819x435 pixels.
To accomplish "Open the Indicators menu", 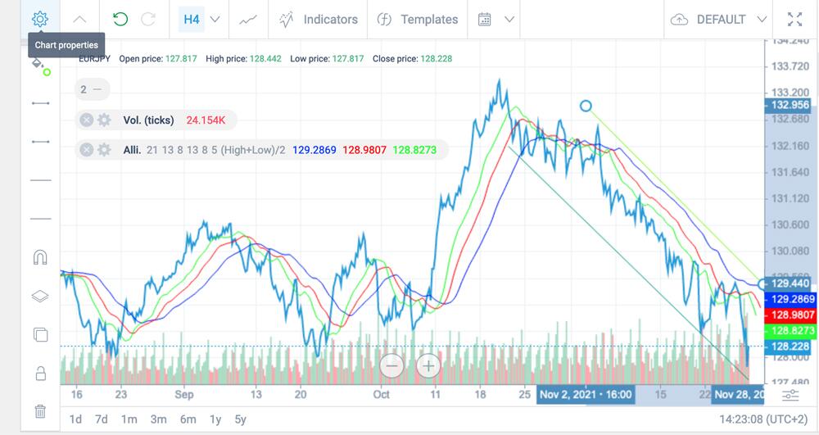I will tap(319, 19).
